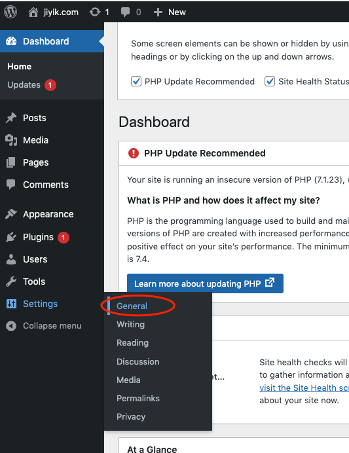The image size is (349, 453).
Task: Choose Permalinks in Settings flyout
Action: pyautogui.click(x=138, y=399)
